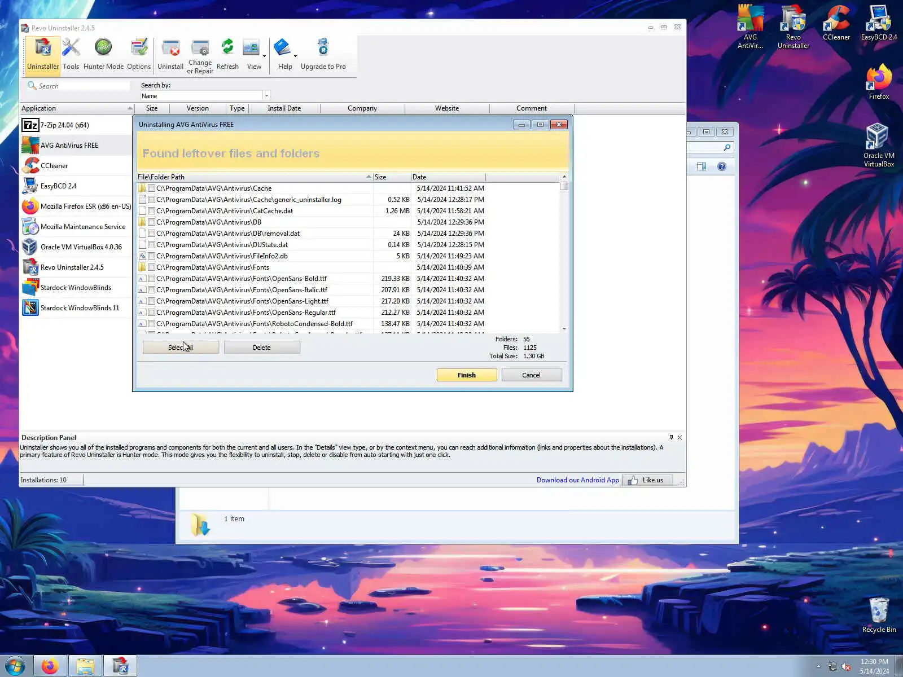Open the View toolbar button
This screenshot has width=903, height=677.
[252, 54]
